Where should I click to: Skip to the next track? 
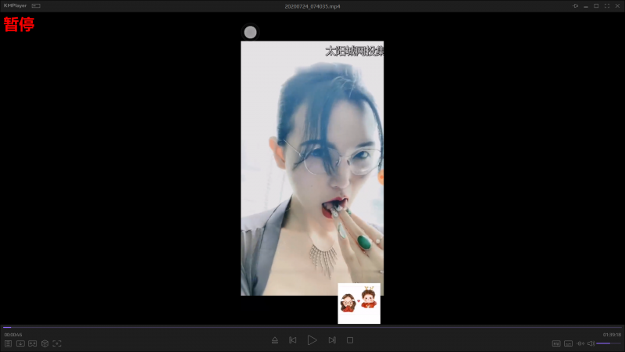click(332, 340)
